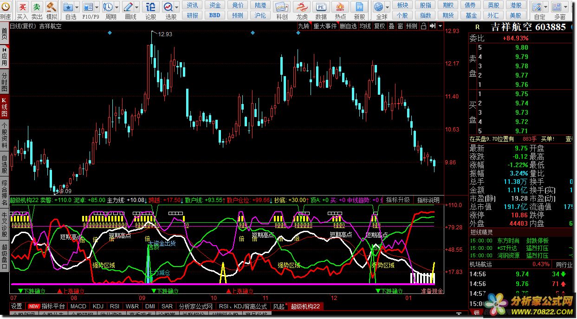577x319 pixels.
Task: Open the 科创 board chart icon
Action: click(x=281, y=7)
